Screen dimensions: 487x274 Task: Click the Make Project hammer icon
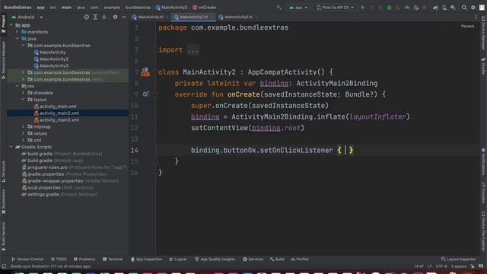[279, 8]
